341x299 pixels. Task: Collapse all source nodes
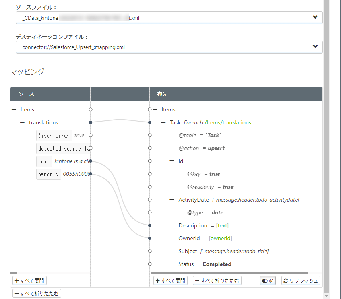[x=37, y=293]
